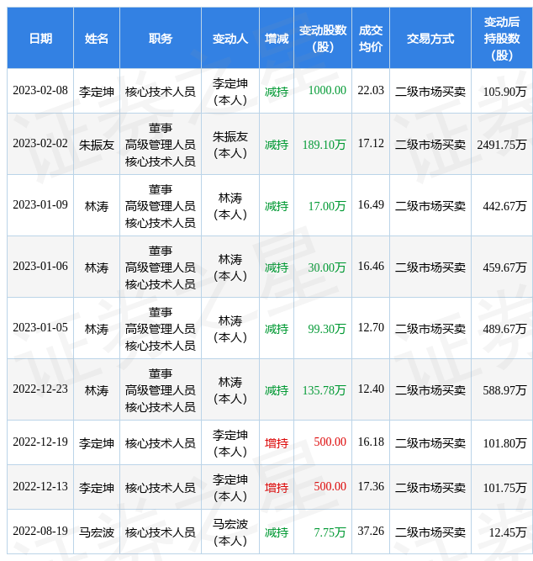Image resolution: width=533 pixels, height=561 pixels.
Task: Click the average price 22.03
Action: click(371, 91)
